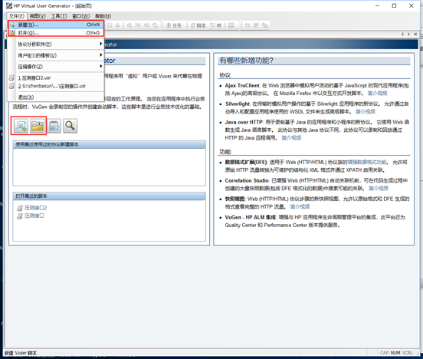Click the script icon beside 压测接口2 link
423x359 pixels.
click(20, 208)
